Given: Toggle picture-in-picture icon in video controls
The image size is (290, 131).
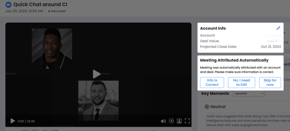Looking at the screenshot, I should tap(179, 121).
